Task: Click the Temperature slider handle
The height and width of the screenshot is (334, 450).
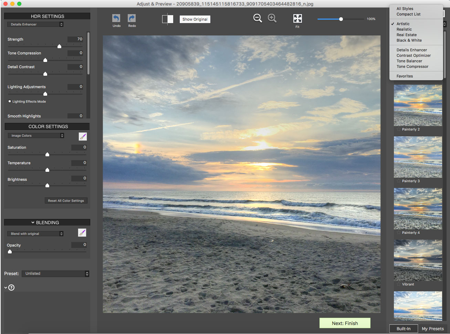Action: tap(47, 170)
